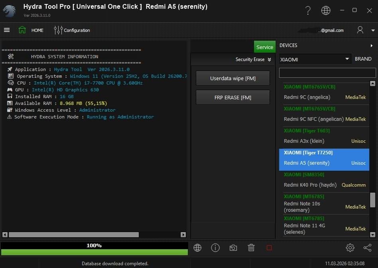Click the Intel(R) HD Graphics 630 value
Viewport: 378px width, 268px height.
[x=65, y=90]
